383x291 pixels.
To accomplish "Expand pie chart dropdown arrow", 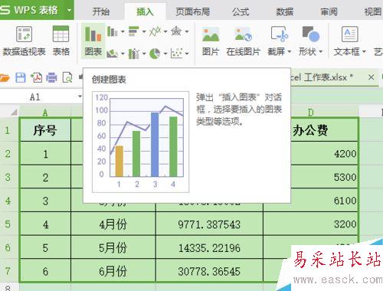I will pos(165,54).
